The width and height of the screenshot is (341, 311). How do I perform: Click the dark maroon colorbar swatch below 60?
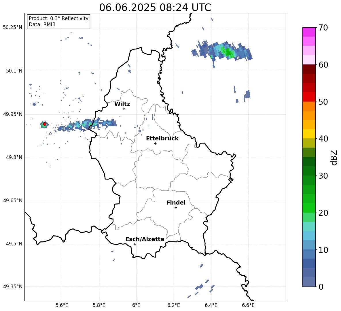(309, 69)
